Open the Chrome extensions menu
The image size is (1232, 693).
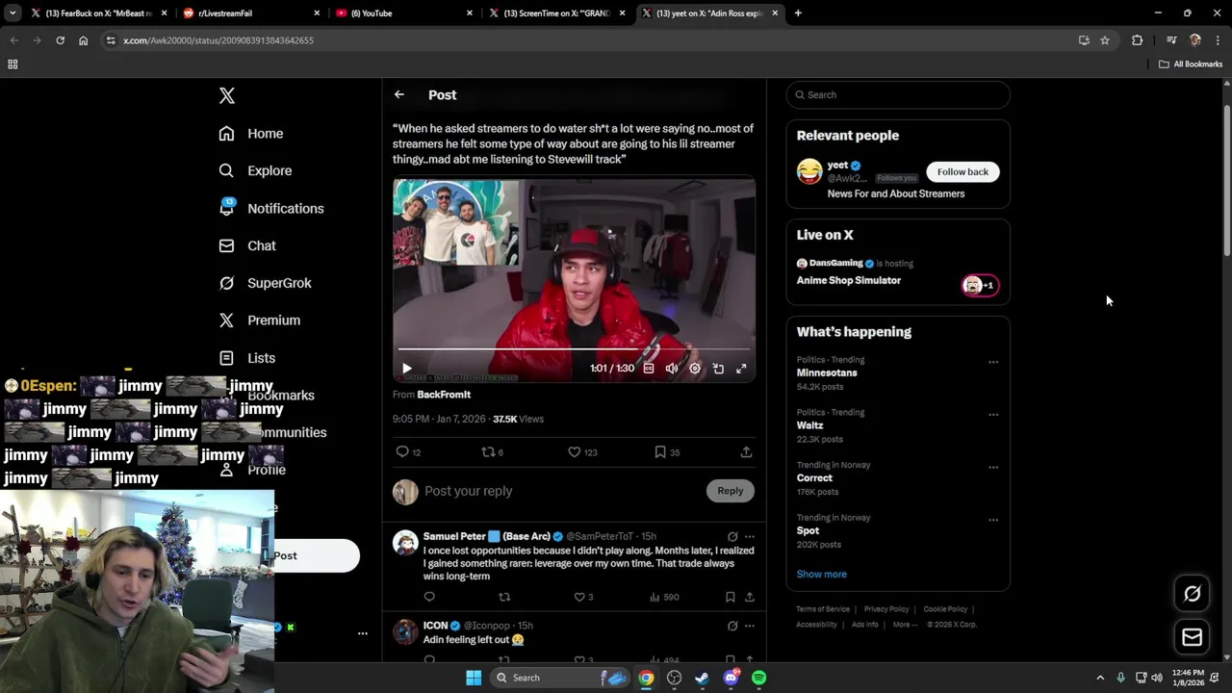pos(1137,40)
